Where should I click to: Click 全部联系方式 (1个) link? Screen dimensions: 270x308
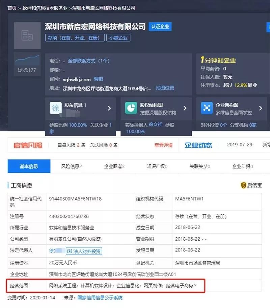(89, 61)
